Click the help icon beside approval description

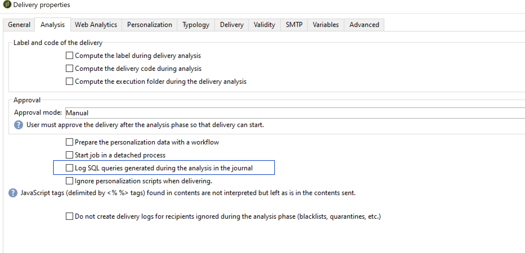(x=19, y=125)
